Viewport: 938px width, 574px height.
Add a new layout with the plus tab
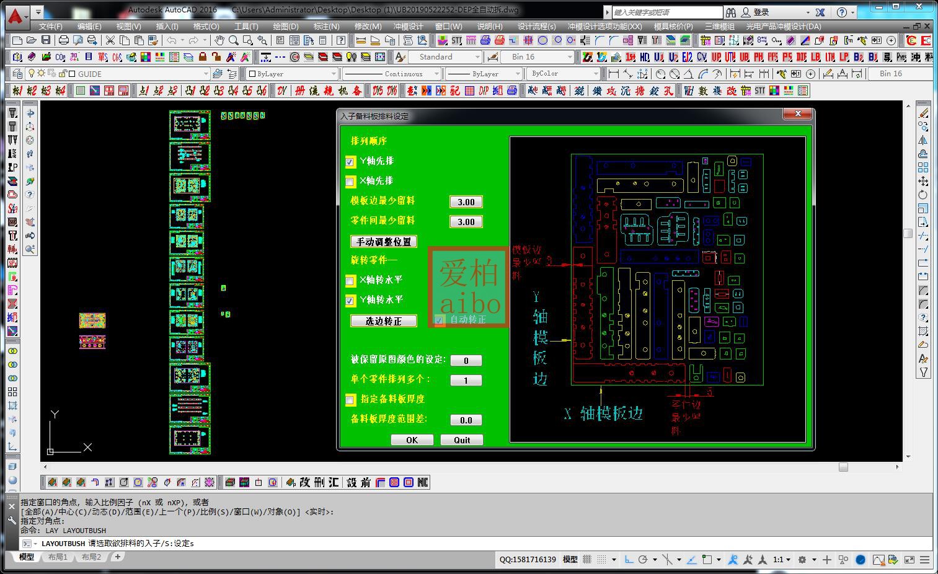pos(117,557)
